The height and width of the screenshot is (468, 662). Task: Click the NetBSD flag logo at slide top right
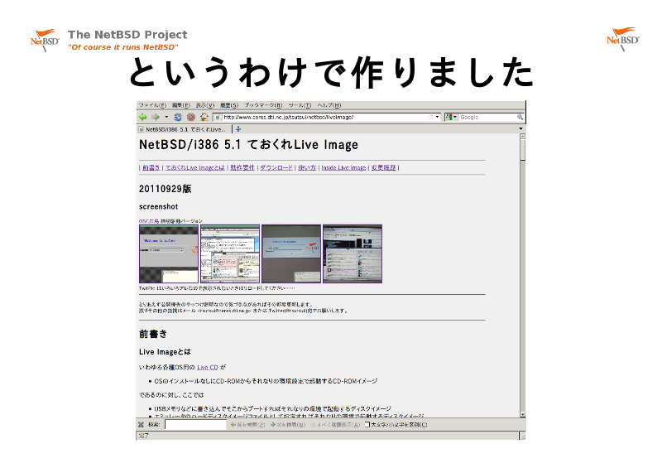coord(623,39)
